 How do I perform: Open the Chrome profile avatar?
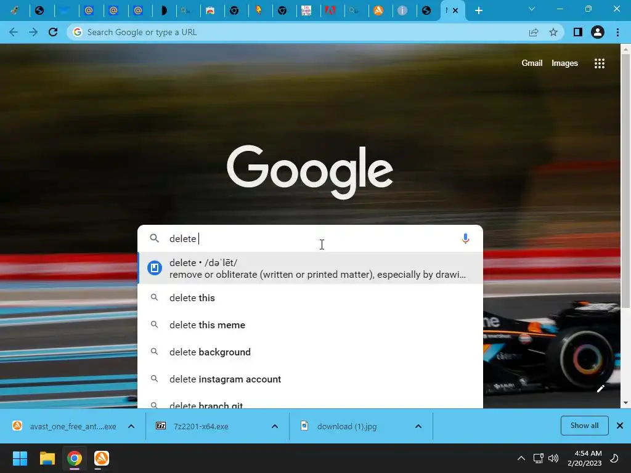[598, 32]
